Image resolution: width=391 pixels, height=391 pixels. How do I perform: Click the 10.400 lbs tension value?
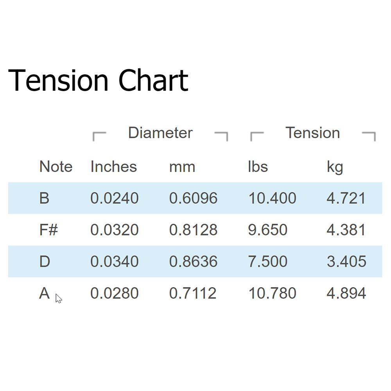pyautogui.click(x=272, y=198)
